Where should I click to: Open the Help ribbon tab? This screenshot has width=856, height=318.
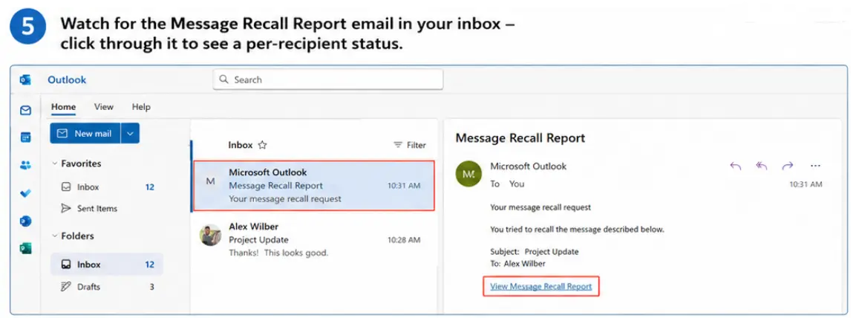click(141, 107)
